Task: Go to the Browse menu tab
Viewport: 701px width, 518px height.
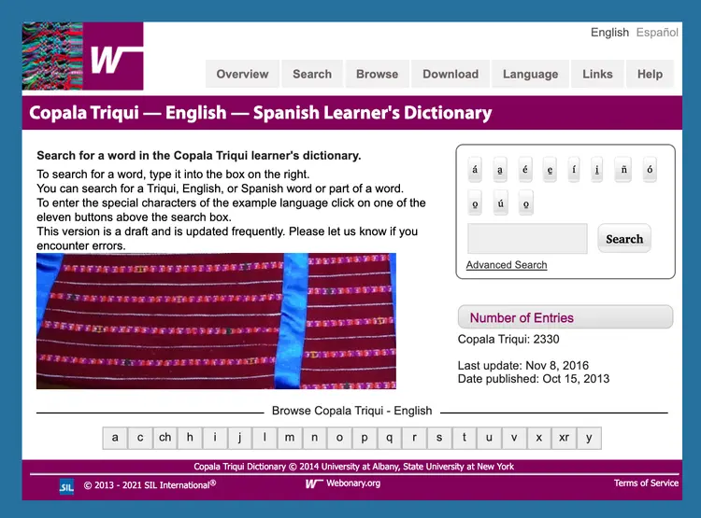Action: pyautogui.click(x=377, y=75)
